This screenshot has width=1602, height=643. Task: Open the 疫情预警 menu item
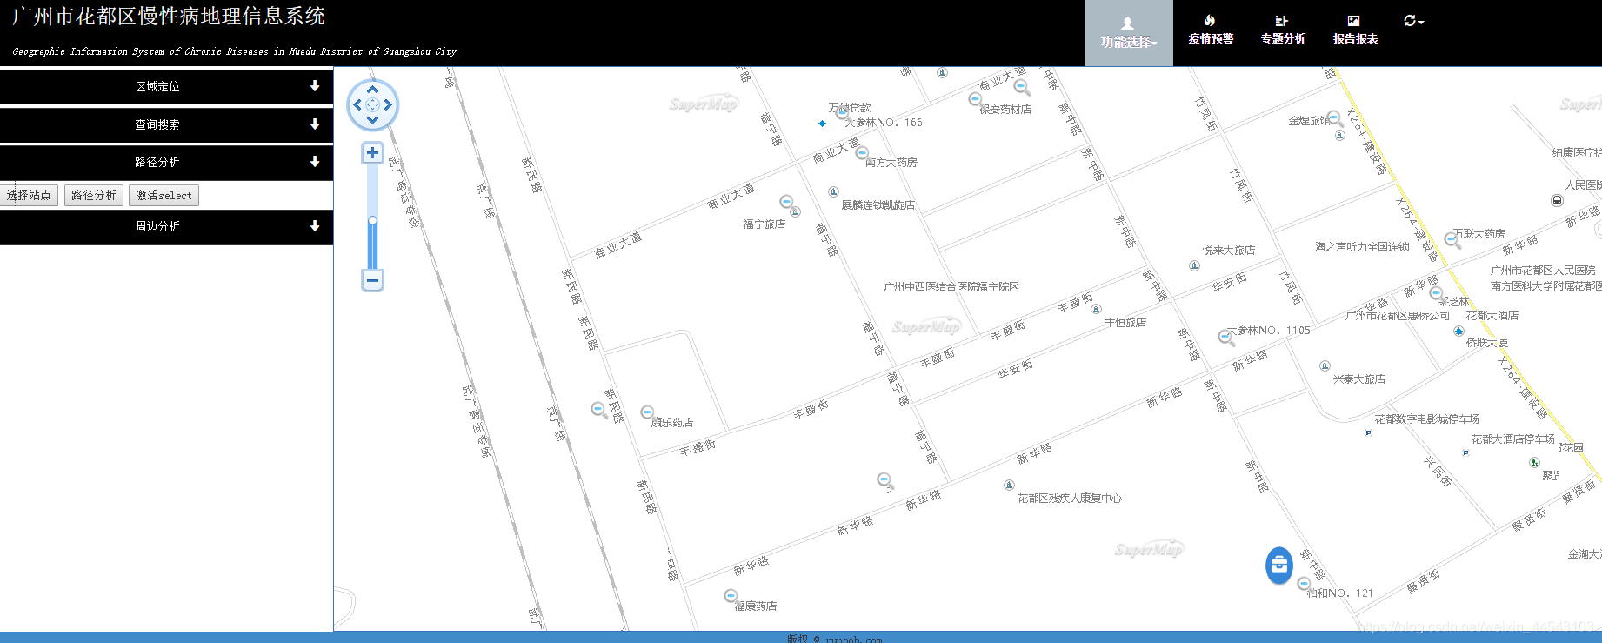click(1211, 30)
